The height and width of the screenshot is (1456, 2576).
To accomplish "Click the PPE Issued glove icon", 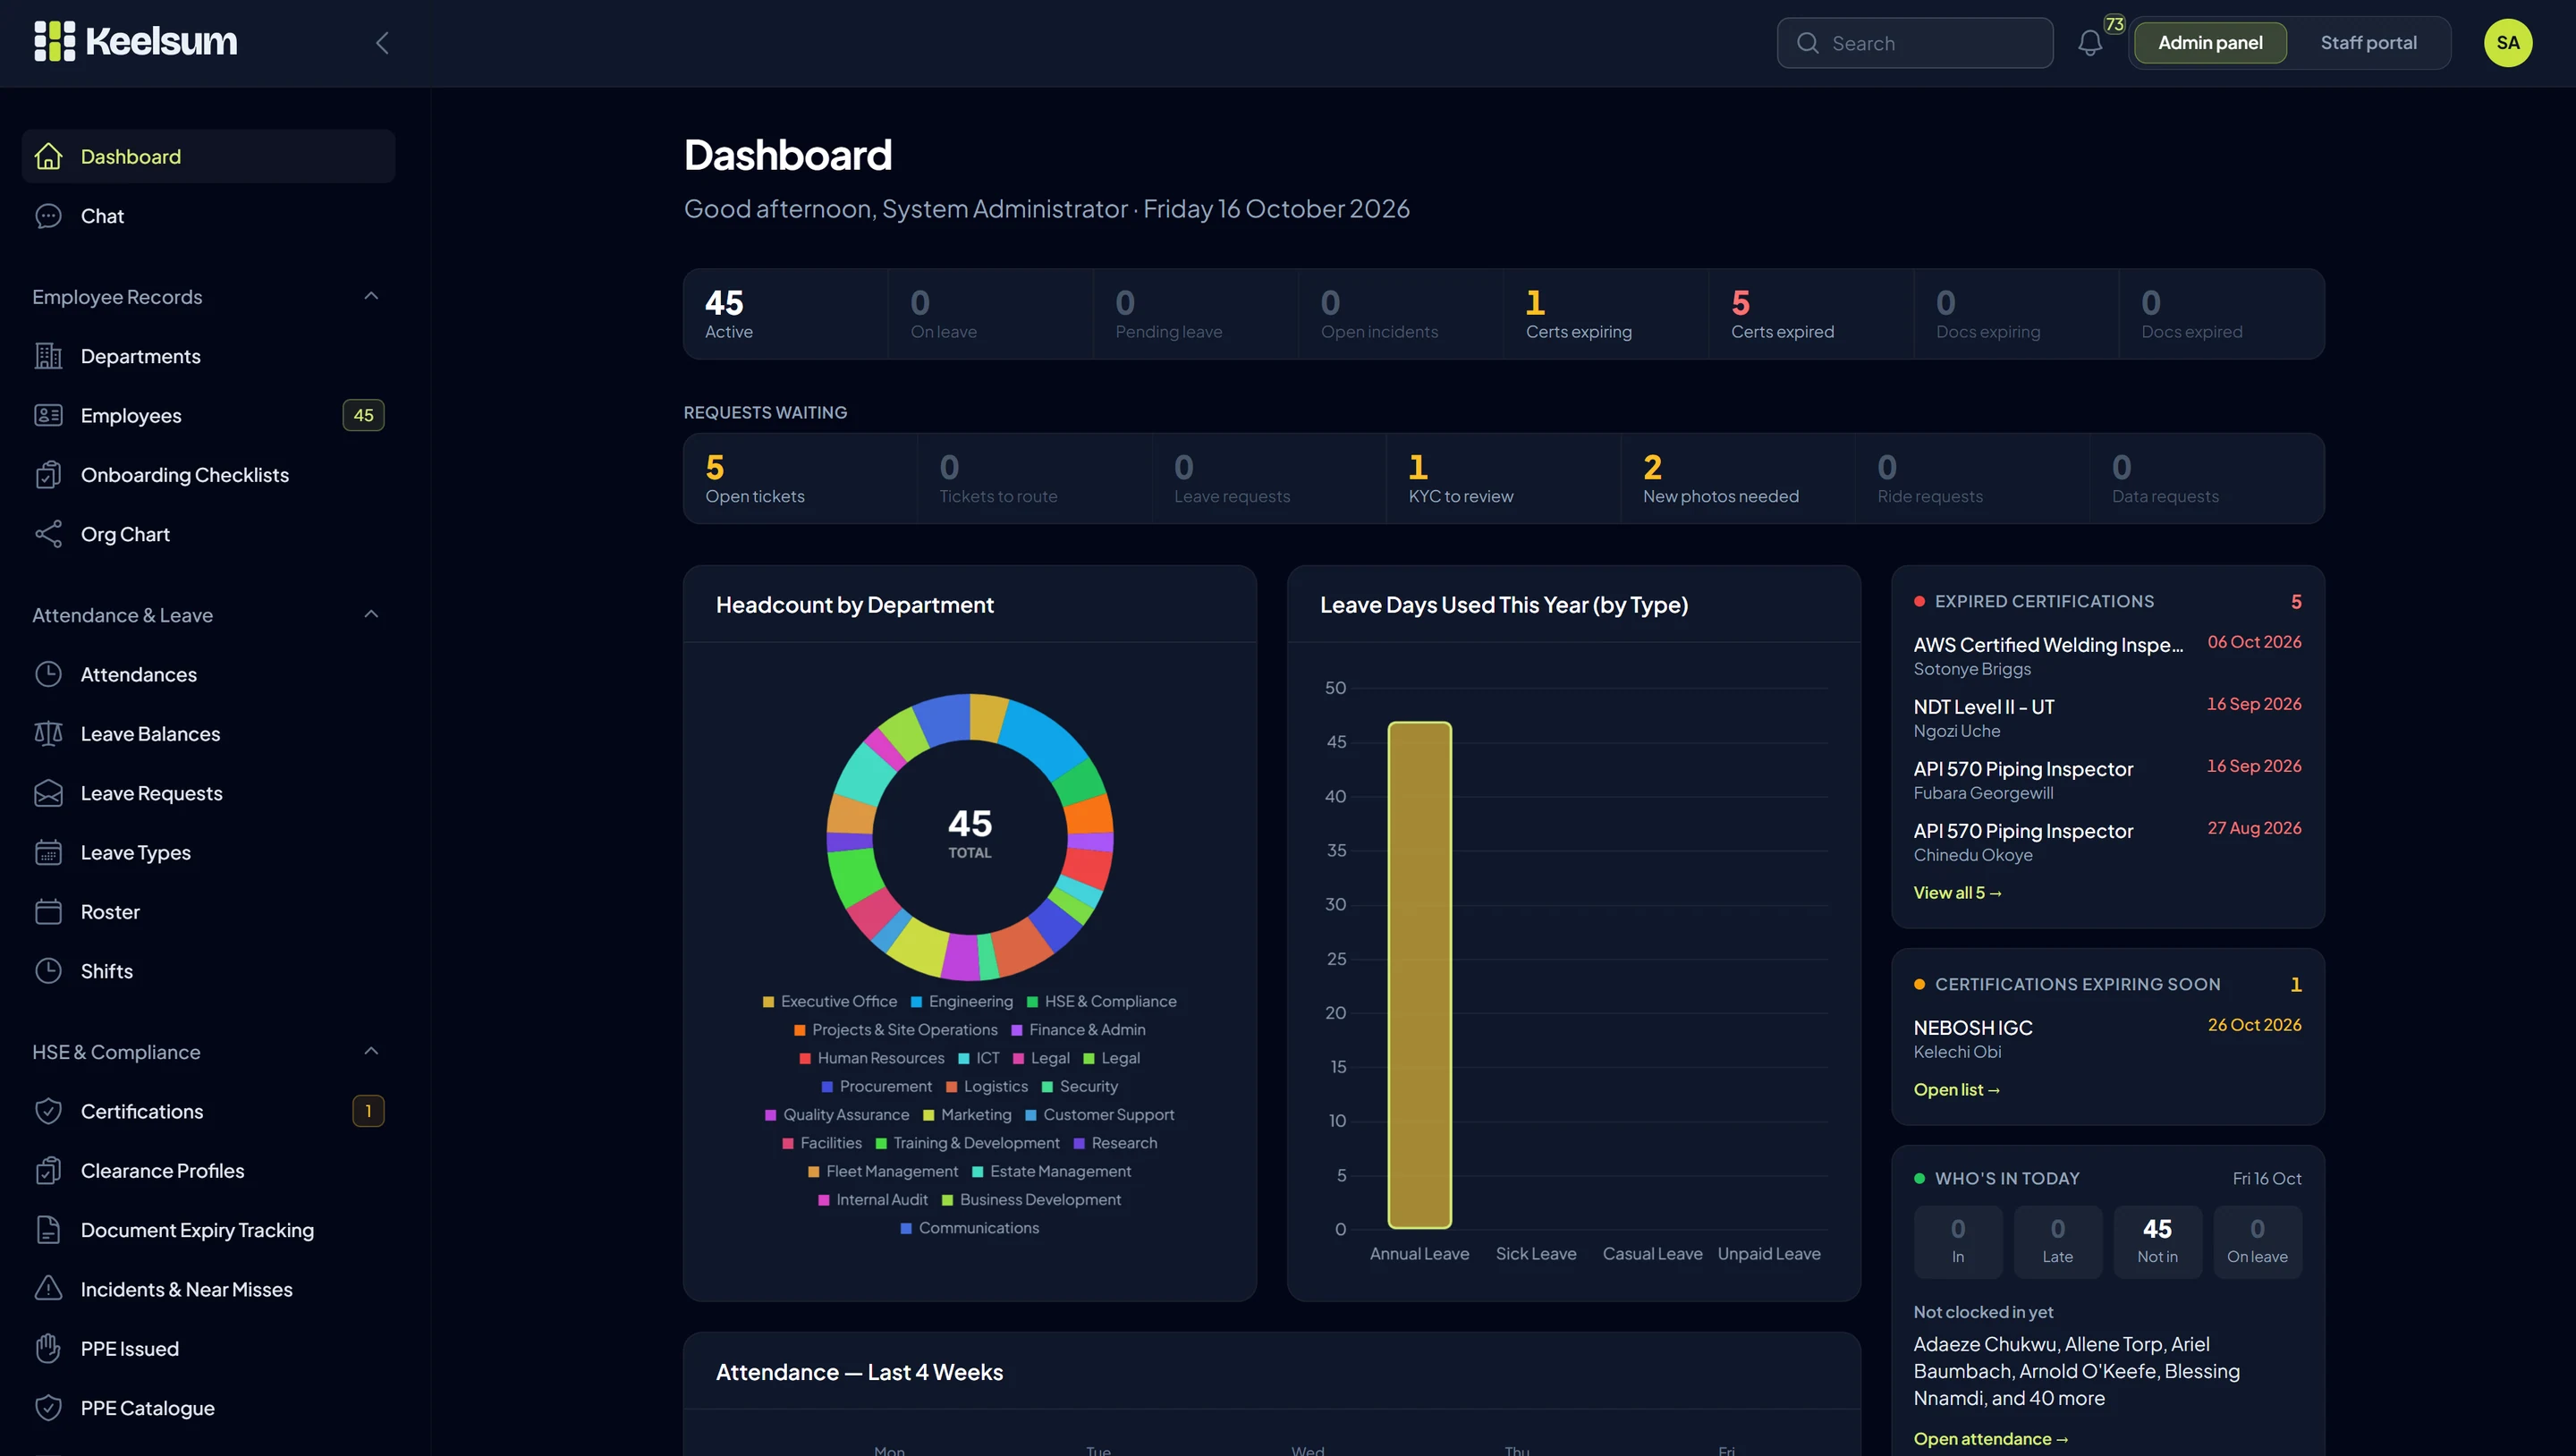I will 48,1348.
